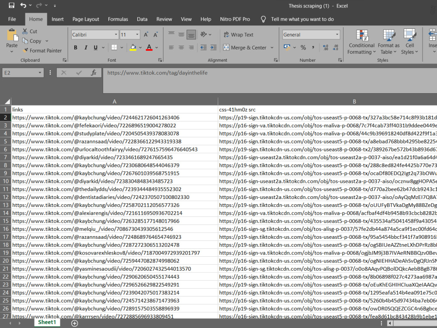
Task: Switch to the Review tab
Action: [x=164, y=19]
